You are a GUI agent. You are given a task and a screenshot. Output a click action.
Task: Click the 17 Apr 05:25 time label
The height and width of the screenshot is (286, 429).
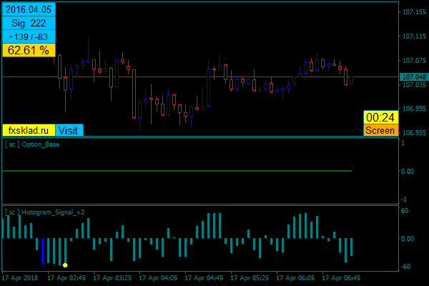(250, 278)
